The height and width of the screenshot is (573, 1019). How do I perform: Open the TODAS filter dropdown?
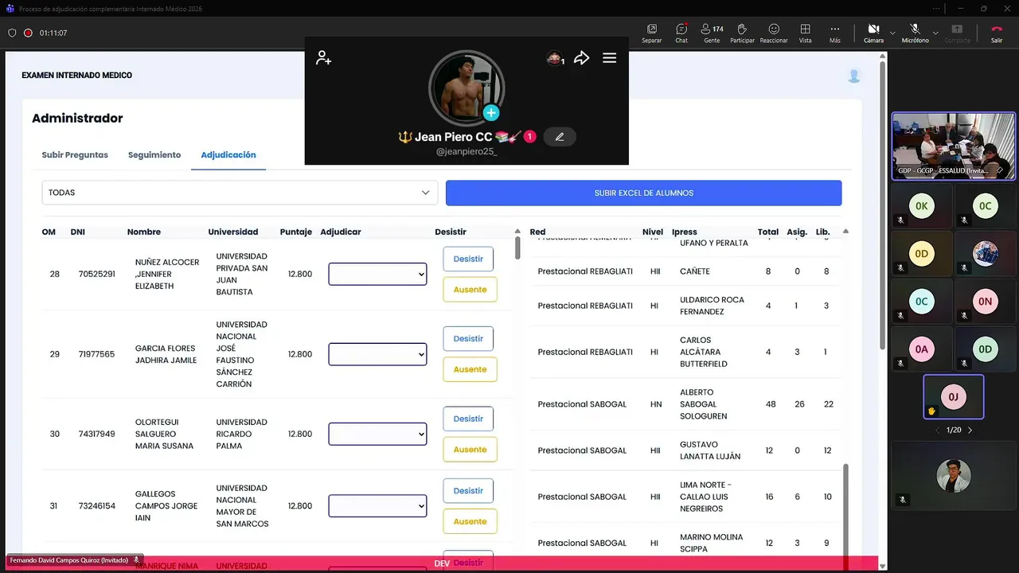(x=240, y=193)
